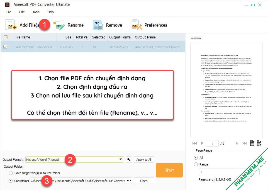Go to first preview page
The height and width of the screenshot is (190, 268).
click(x=194, y=143)
